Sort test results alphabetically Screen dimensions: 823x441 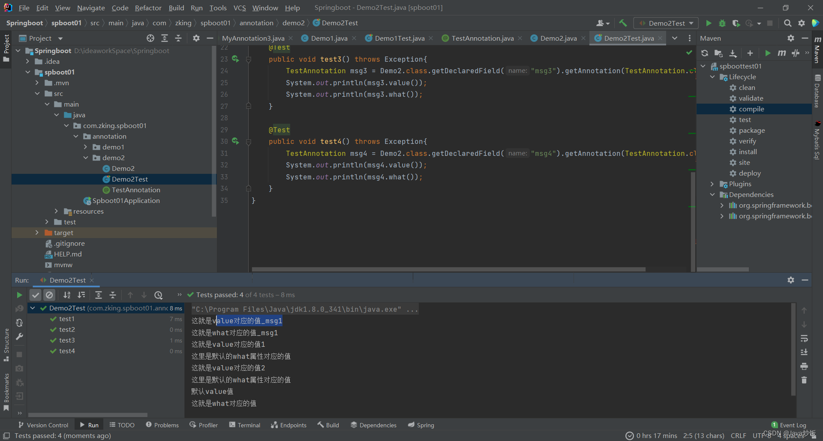click(67, 295)
